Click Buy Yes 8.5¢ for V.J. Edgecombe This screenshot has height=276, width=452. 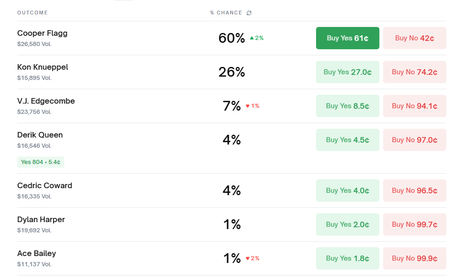[x=347, y=106]
